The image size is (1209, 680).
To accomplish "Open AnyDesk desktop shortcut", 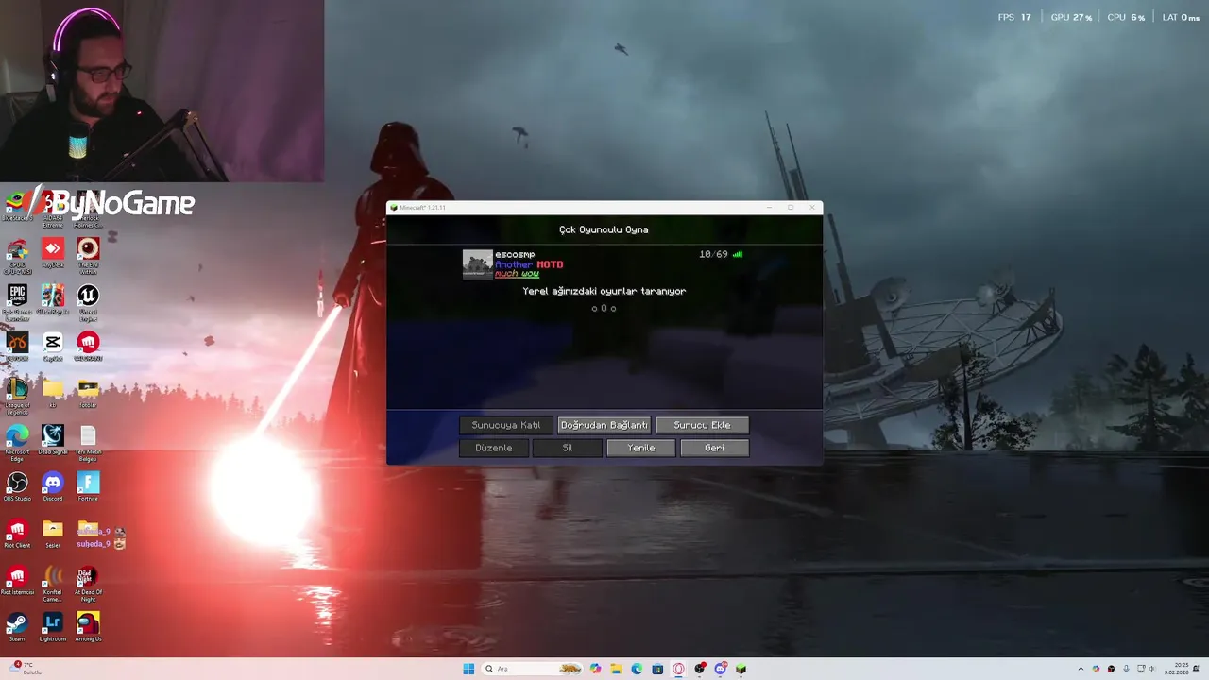I will coord(53,252).
